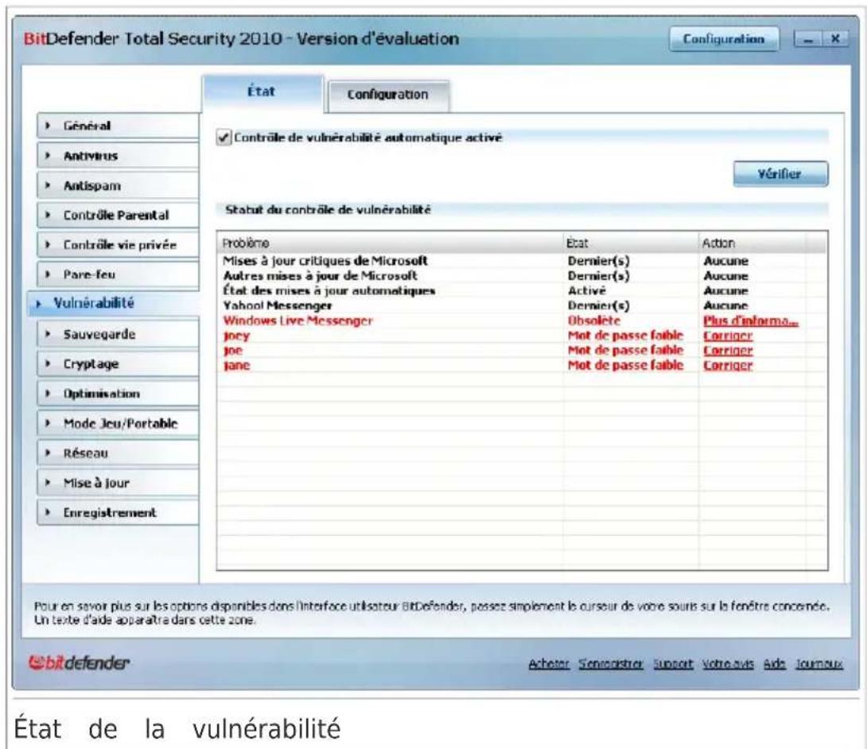Select the Vulnérabilité sidebar entry
Viewport: 867px width, 749px height.
tap(114, 304)
